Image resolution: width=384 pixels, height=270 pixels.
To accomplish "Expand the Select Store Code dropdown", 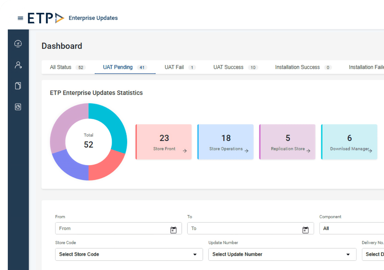I will pyautogui.click(x=195, y=254).
